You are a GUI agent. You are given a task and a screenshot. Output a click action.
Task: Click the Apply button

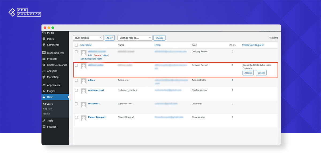[110, 38]
